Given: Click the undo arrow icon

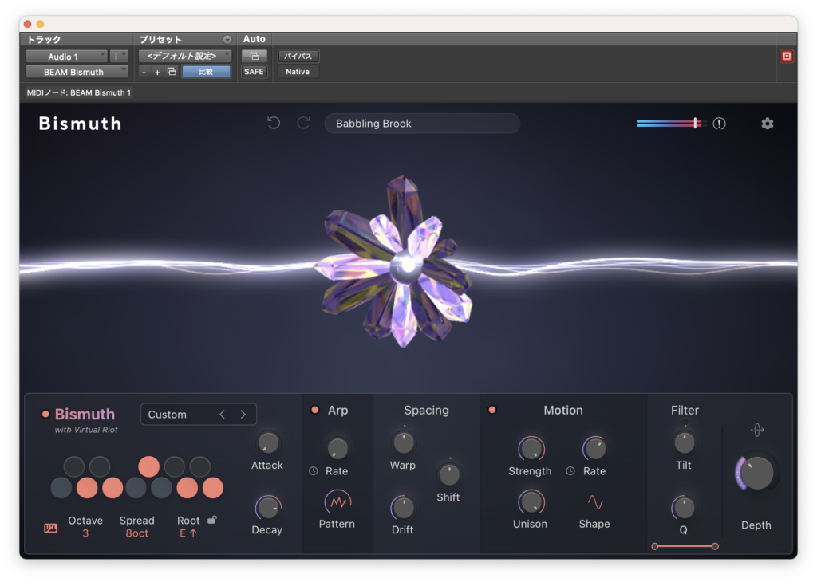Looking at the screenshot, I should coord(274,123).
